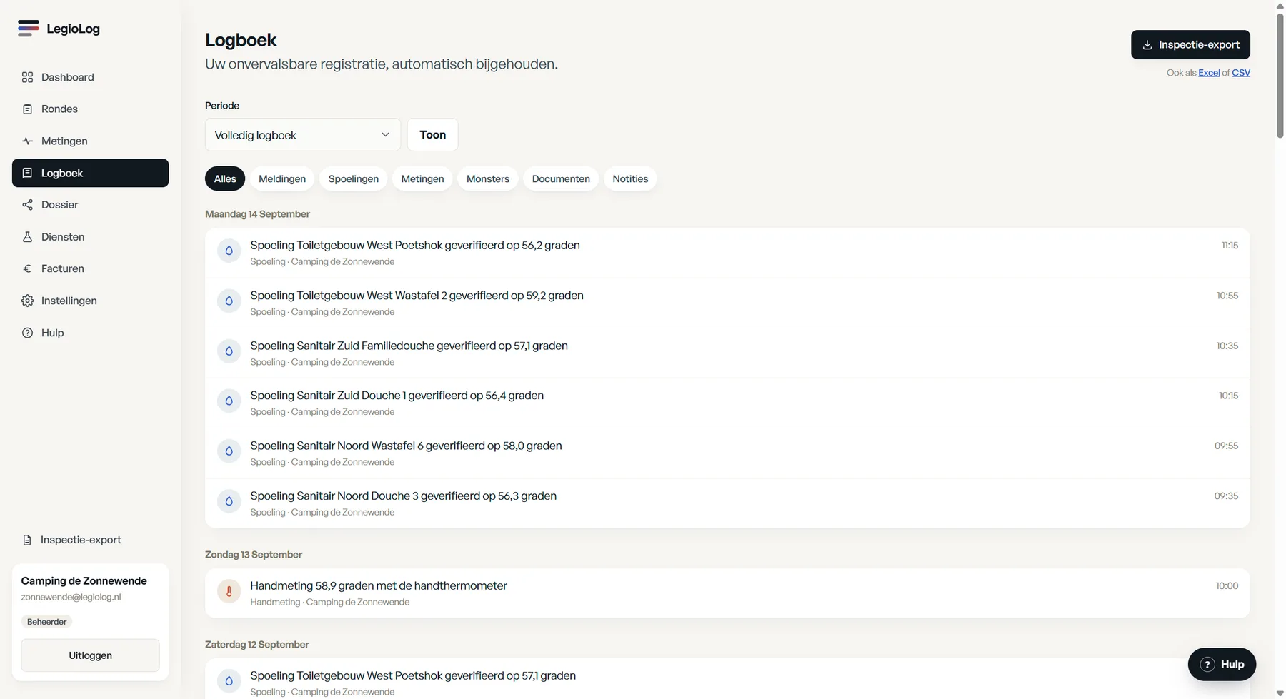The width and height of the screenshot is (1286, 699).
Task: Open Dashboard via its grid icon
Action: (x=27, y=77)
